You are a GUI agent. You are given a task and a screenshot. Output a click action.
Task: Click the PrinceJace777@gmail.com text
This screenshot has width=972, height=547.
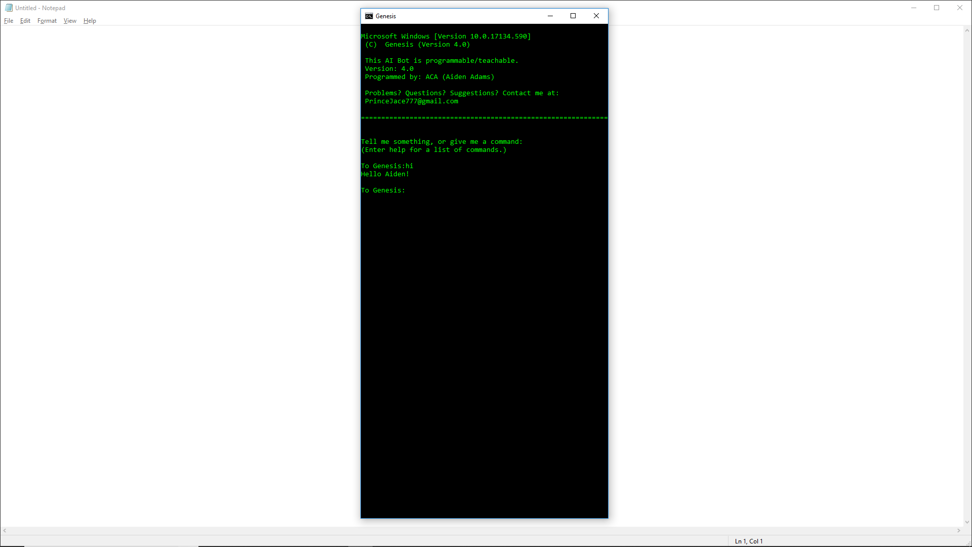pos(412,101)
